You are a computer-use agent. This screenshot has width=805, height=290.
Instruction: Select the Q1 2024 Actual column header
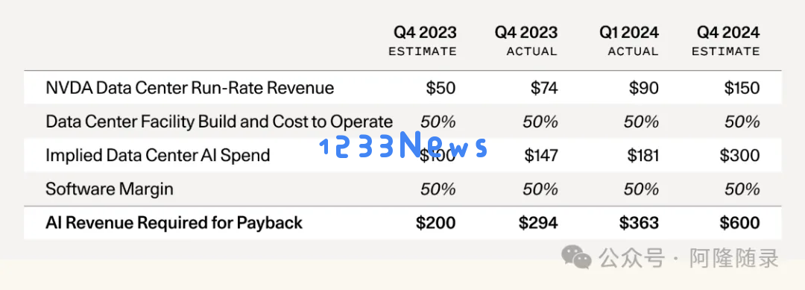click(629, 41)
